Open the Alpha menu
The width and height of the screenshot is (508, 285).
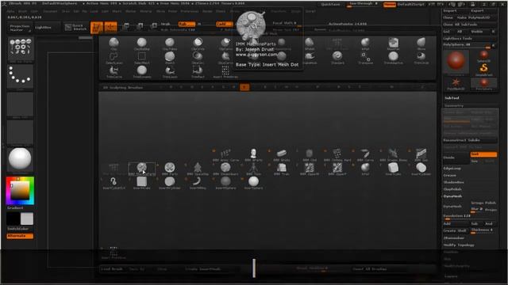(10, 11)
